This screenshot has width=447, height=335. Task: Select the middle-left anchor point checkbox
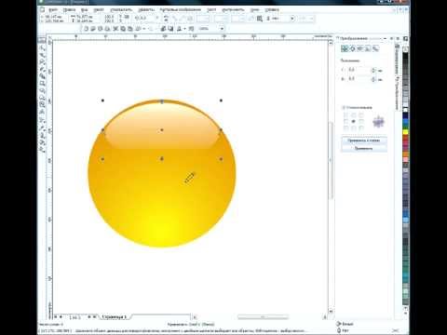click(x=345, y=121)
